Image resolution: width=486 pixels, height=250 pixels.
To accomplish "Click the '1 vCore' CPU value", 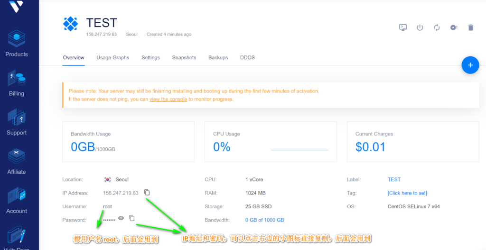I will click(254, 179).
